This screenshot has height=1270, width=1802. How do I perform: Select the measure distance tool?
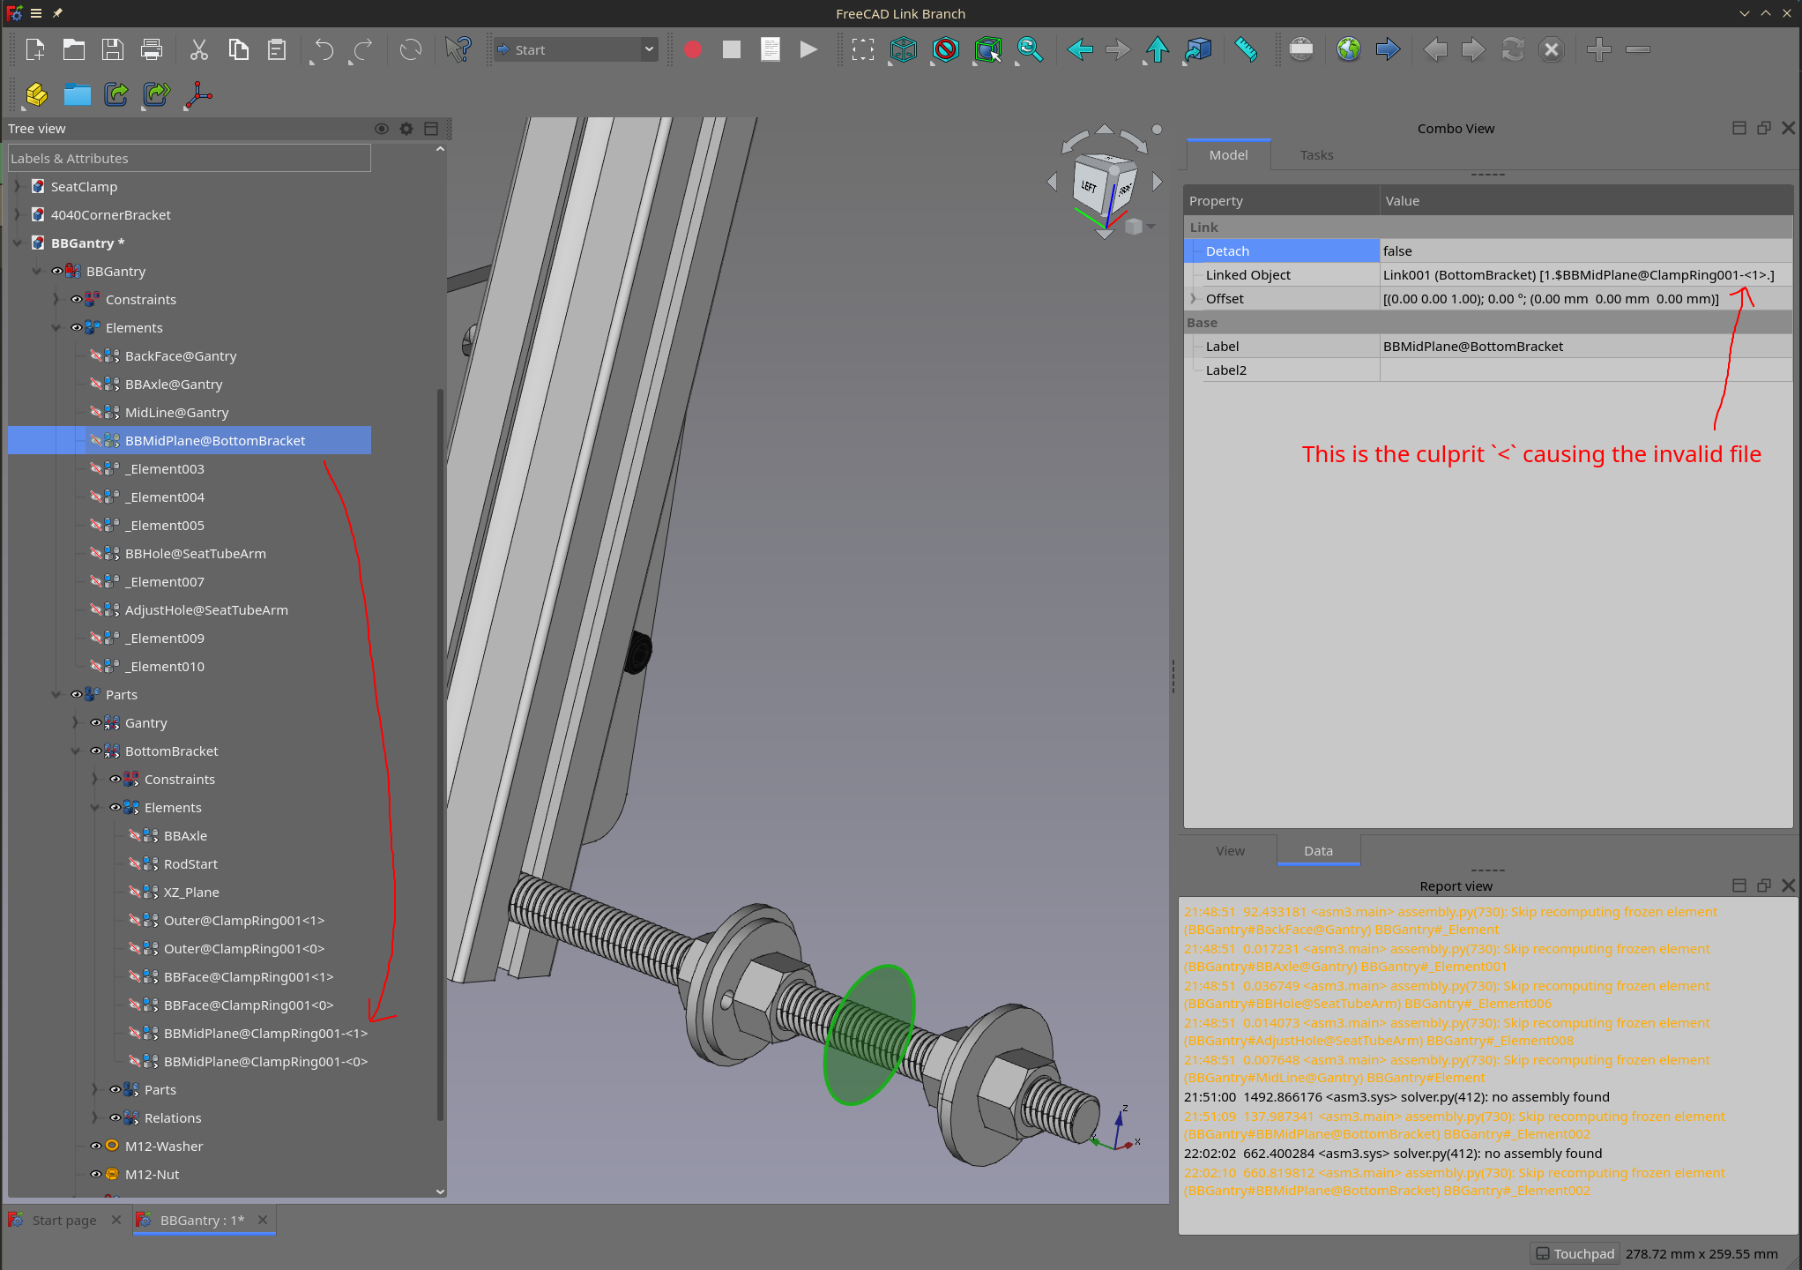(1247, 49)
